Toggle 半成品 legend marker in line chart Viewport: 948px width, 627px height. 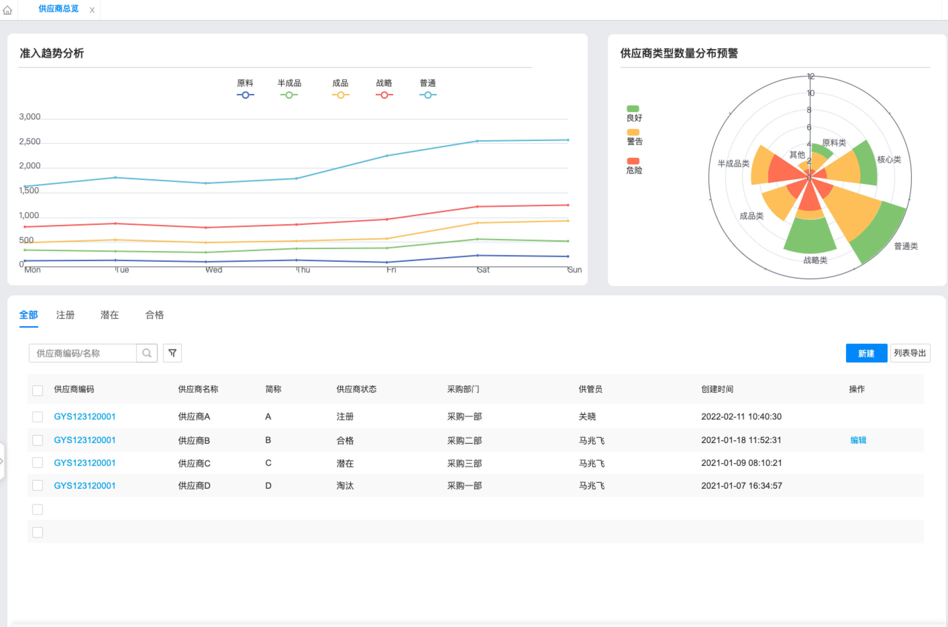click(x=289, y=95)
